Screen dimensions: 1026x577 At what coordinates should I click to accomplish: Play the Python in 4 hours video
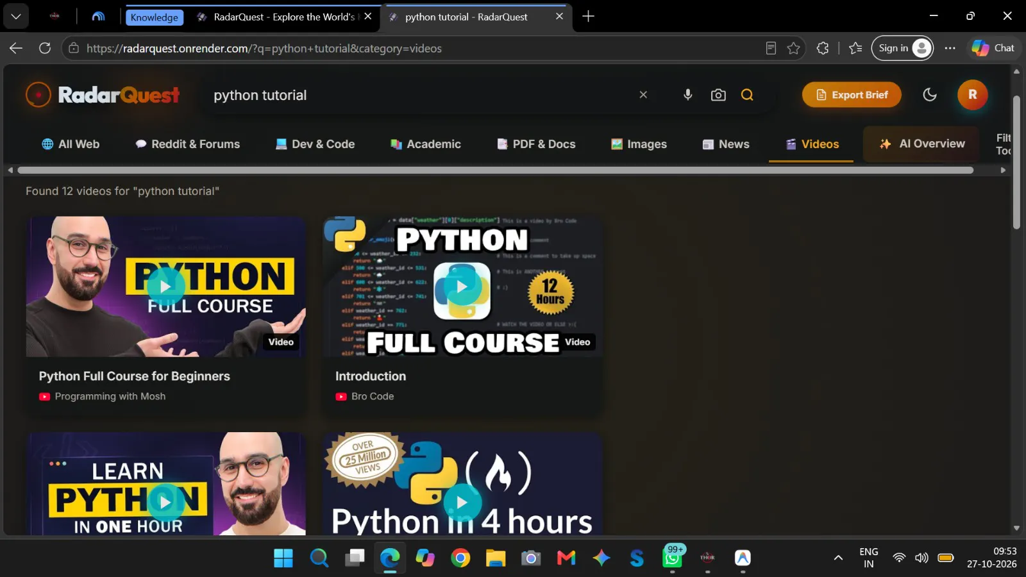pos(462,502)
